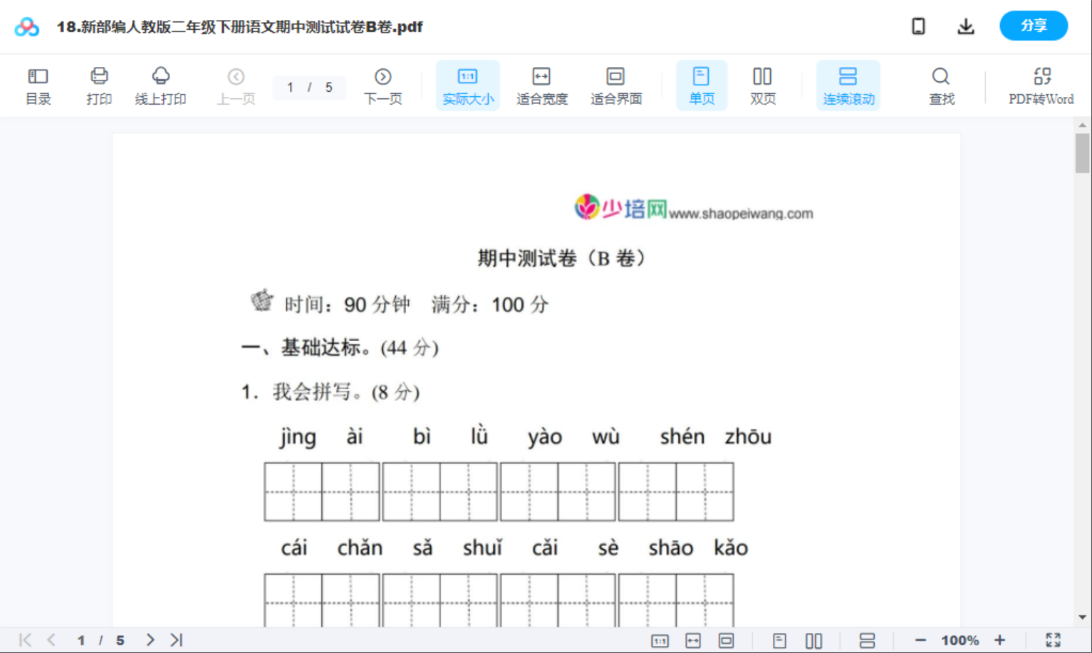1092x653 pixels.
Task: Switch to 单页 single page mode
Action: click(702, 85)
